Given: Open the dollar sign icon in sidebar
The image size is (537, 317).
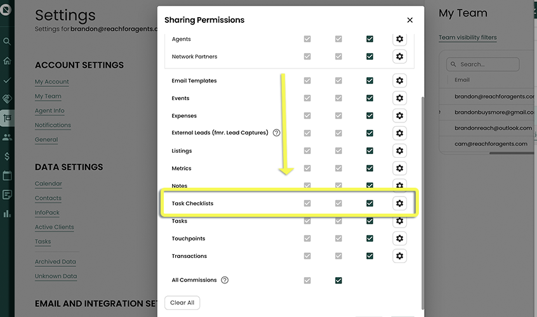Looking at the screenshot, I should (7, 156).
